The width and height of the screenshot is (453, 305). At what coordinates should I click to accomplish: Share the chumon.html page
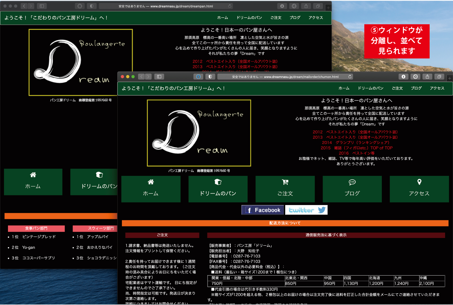click(x=427, y=77)
